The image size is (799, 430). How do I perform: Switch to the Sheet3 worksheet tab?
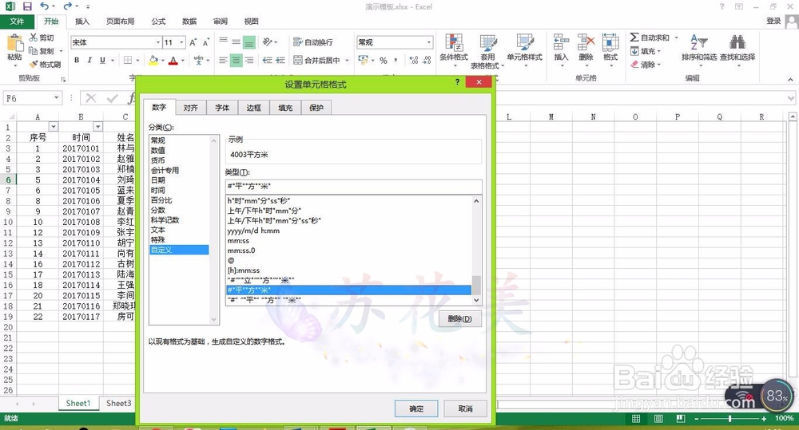tap(119, 403)
